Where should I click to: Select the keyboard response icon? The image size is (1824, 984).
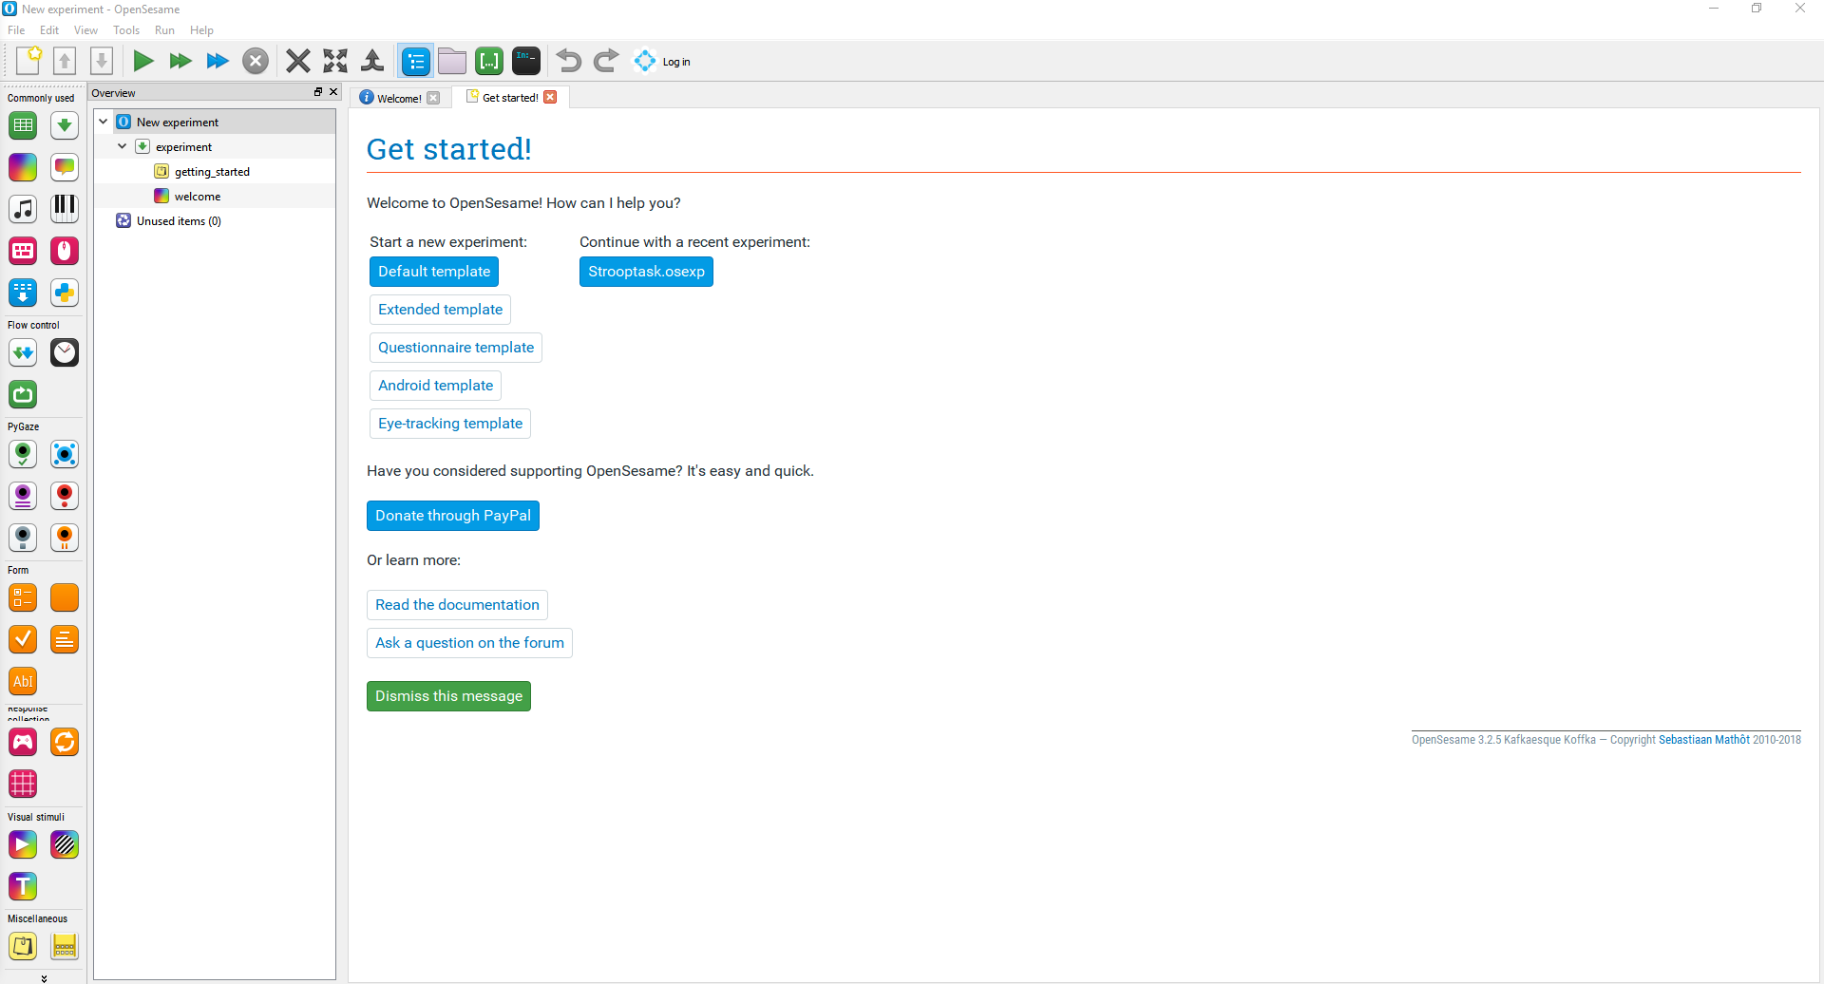tap(23, 251)
